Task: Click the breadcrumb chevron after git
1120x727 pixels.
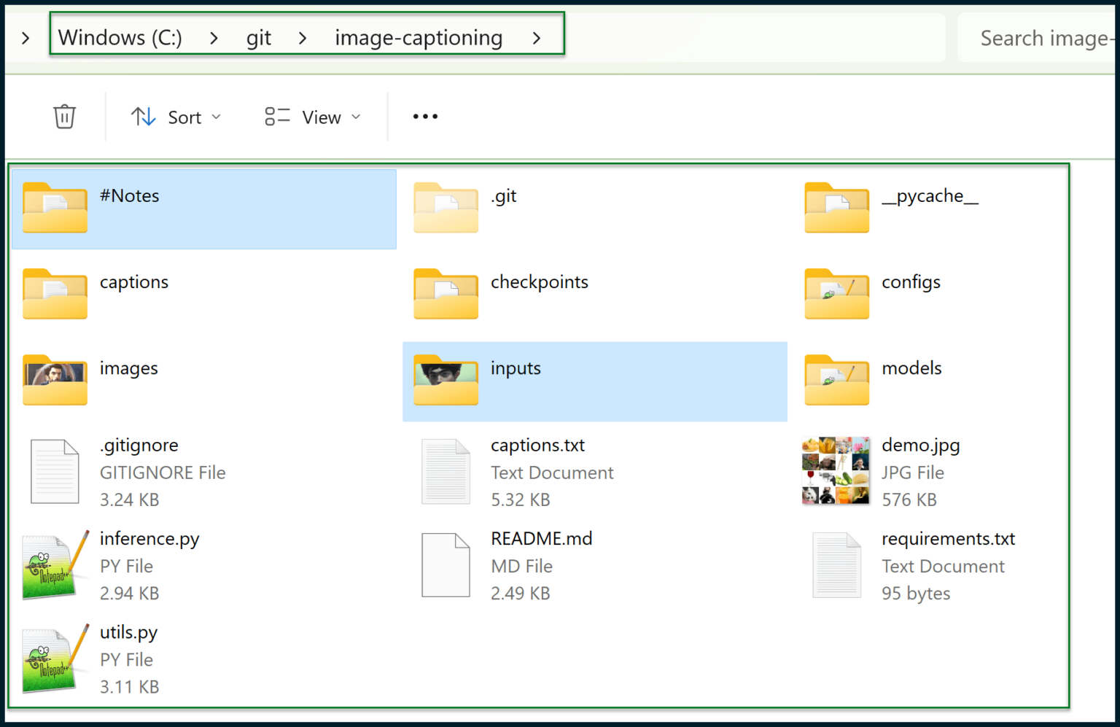Action: click(x=301, y=37)
